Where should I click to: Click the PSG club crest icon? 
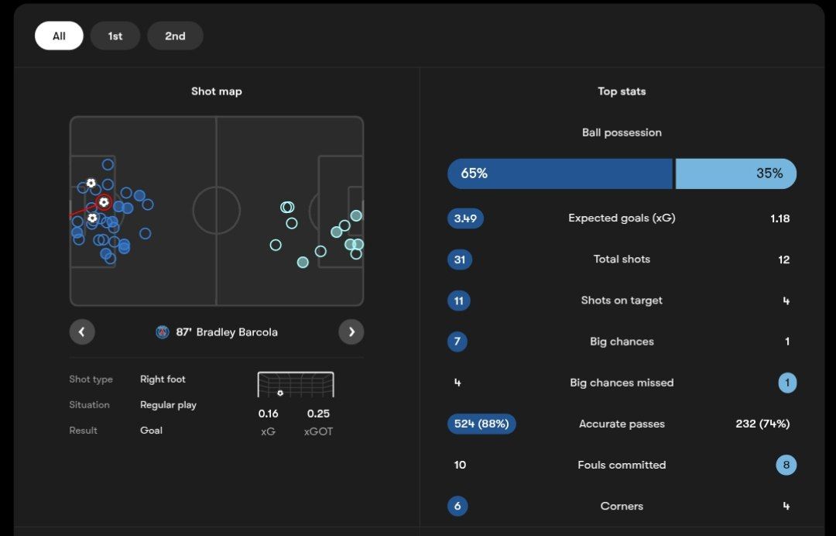pos(163,332)
